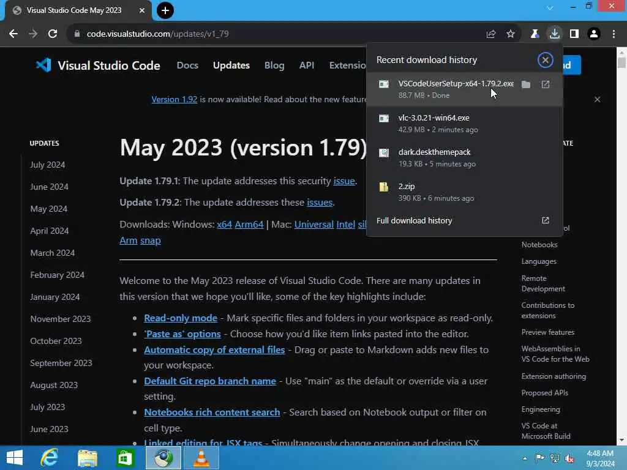The width and height of the screenshot is (627, 470).
Task: Toggle the side panel icon
Action: click(574, 34)
